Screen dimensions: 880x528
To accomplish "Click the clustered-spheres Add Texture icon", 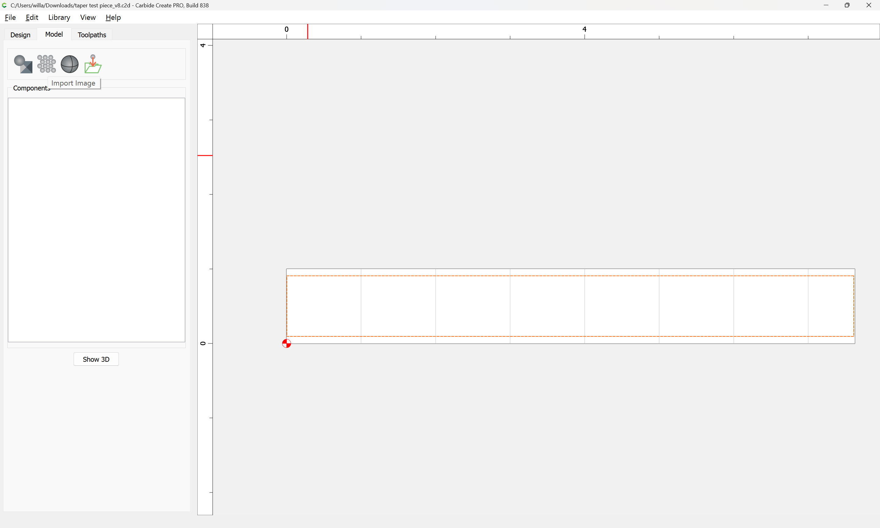I will point(46,64).
